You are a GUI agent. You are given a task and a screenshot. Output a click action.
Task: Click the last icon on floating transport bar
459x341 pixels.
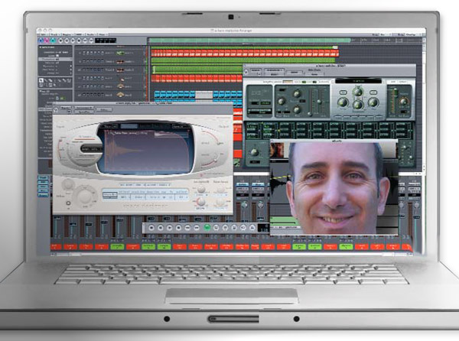tap(252, 228)
